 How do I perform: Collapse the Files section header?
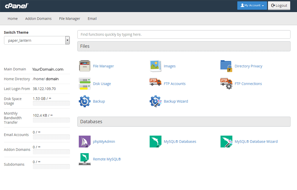184,46
